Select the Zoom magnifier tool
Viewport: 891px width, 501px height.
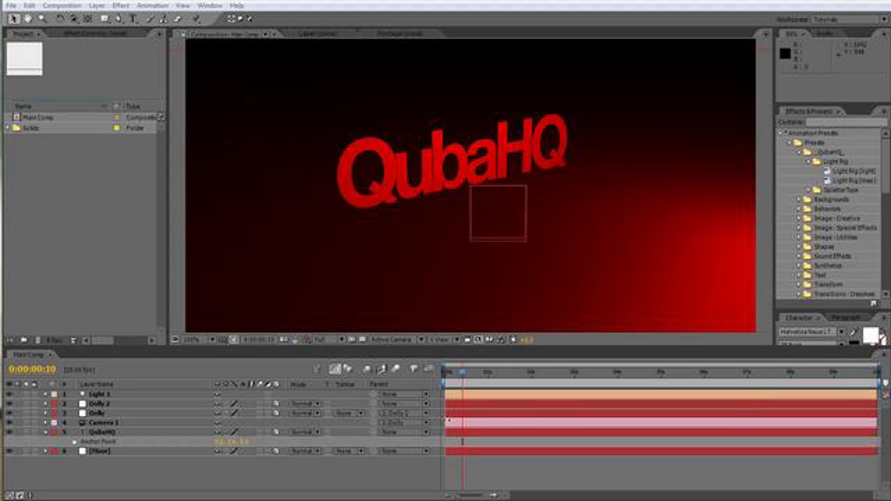click(x=42, y=19)
